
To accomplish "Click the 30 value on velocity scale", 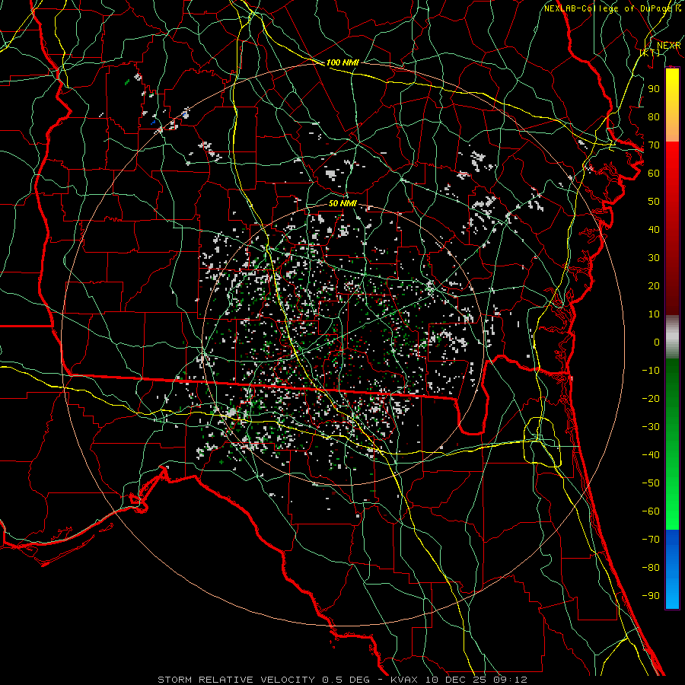I will tap(654, 258).
